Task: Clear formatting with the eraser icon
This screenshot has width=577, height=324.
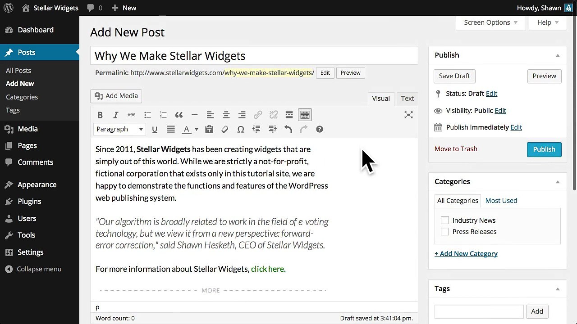Action: (225, 130)
